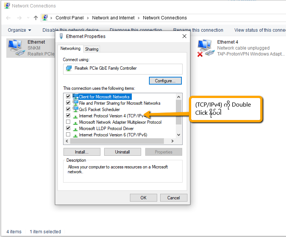Click the Realtek PCIe adapter icon
Viewport: 286px width, 237px height.
click(69, 69)
